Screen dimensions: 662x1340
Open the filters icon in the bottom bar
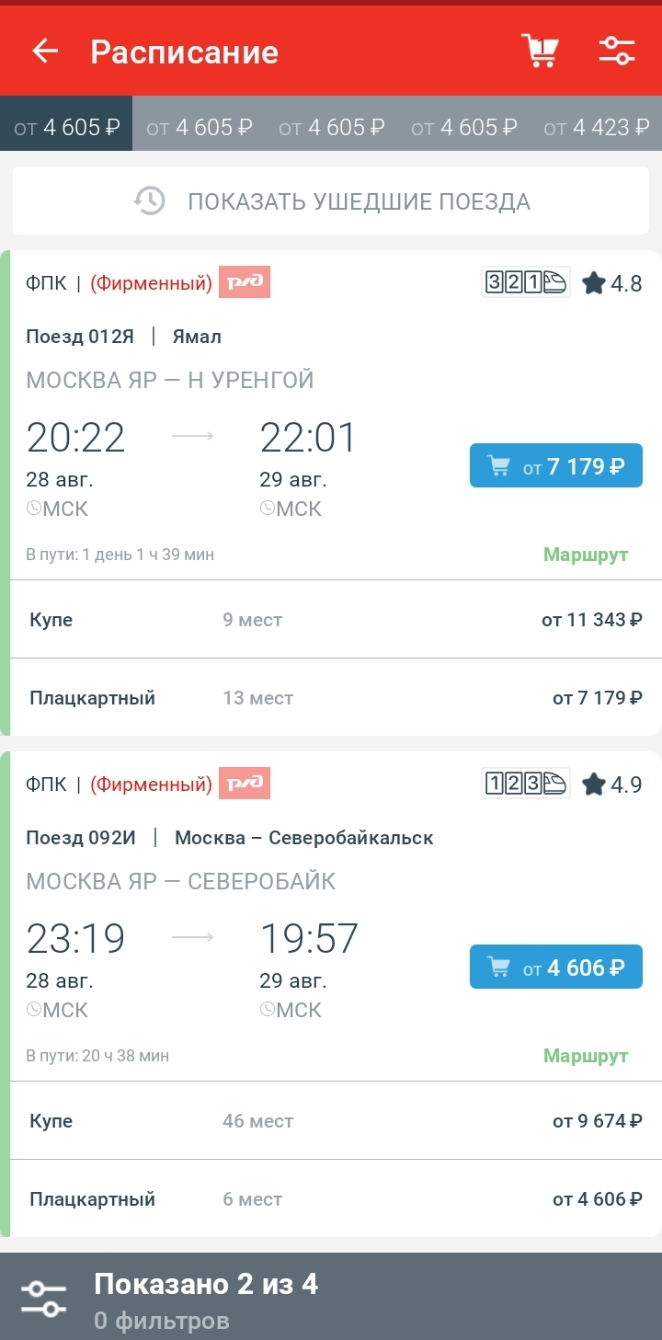pos(44,1299)
